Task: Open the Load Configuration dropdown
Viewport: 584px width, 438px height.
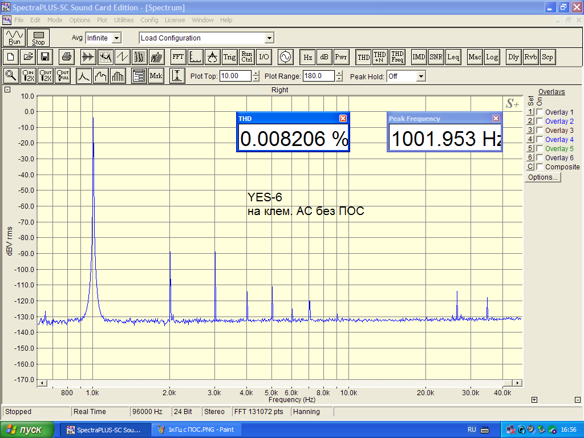Action: coord(269,38)
